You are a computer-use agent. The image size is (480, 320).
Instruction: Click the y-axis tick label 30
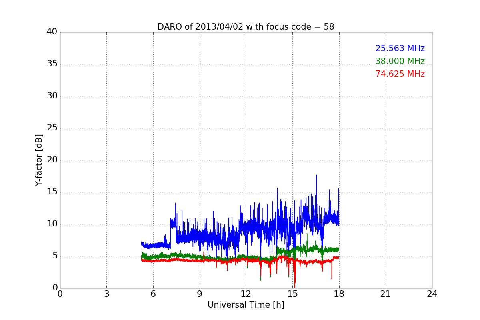(52, 96)
